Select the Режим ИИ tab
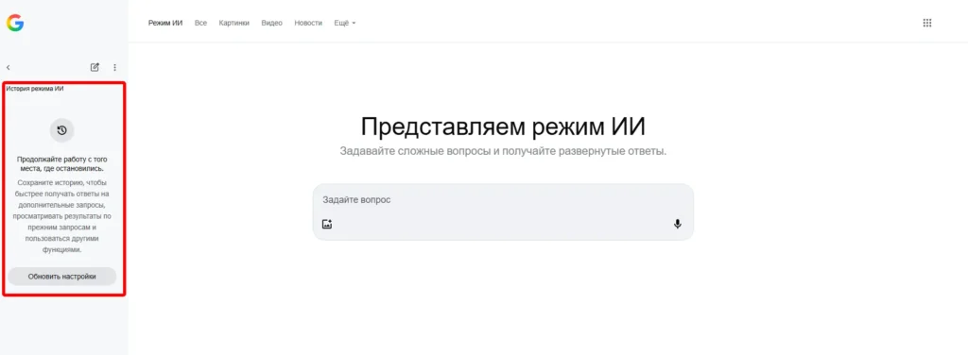 (165, 23)
